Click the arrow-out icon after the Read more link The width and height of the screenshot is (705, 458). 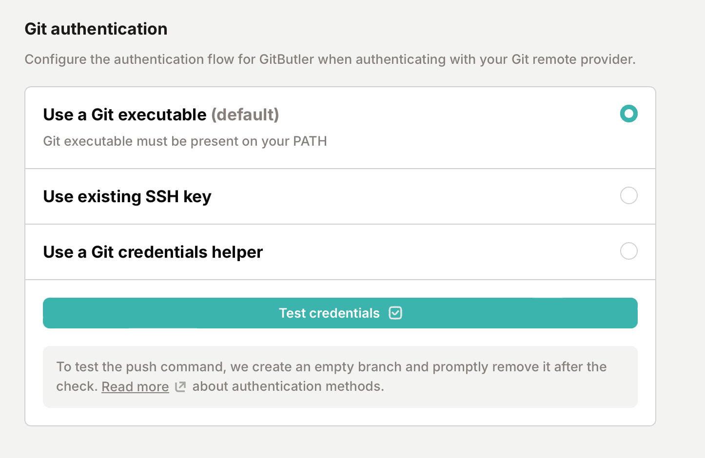[x=180, y=386]
